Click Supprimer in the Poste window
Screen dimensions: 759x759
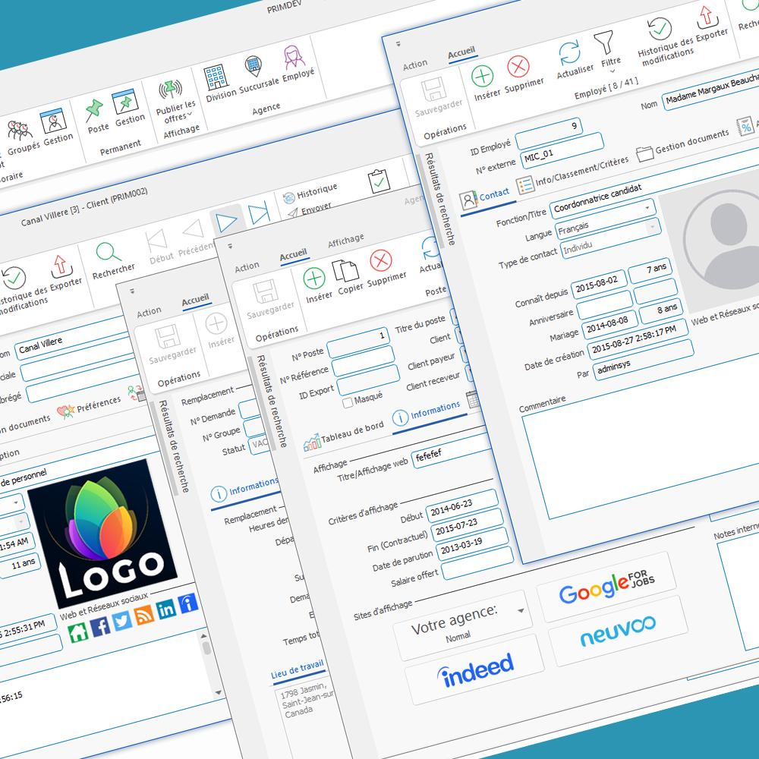[x=381, y=260]
